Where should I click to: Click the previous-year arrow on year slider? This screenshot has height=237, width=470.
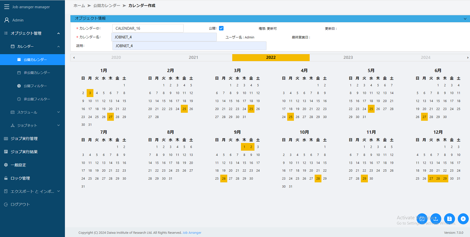[x=74, y=58]
